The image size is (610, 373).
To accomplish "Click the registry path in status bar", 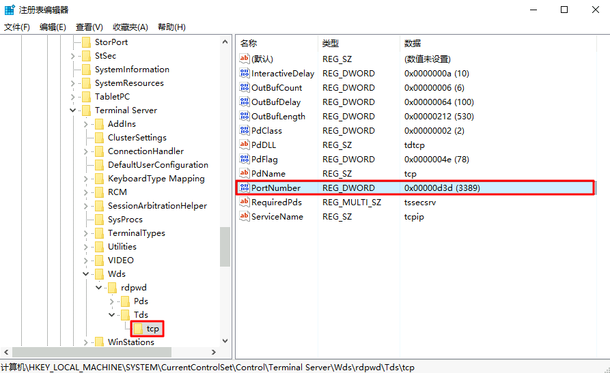I will point(208,367).
